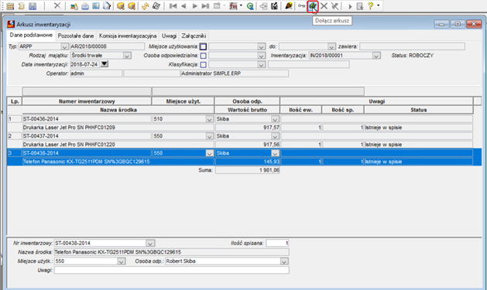
Task: Click the printer icon in toolbar
Action: point(85,6)
